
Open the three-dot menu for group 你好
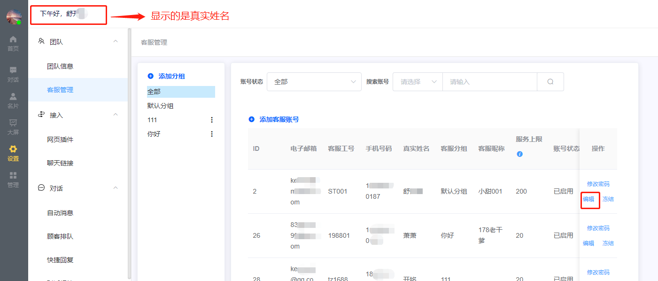tap(212, 134)
